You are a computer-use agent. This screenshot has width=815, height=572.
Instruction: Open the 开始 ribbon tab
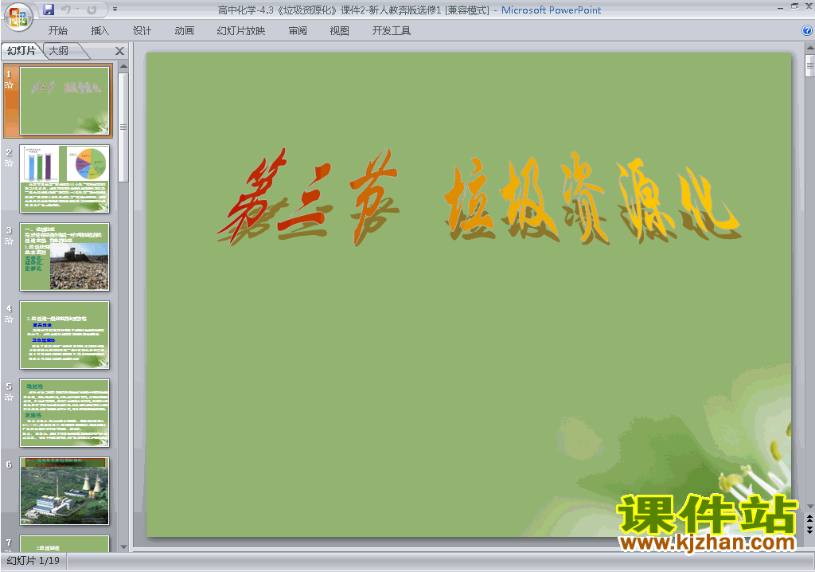[x=57, y=31]
